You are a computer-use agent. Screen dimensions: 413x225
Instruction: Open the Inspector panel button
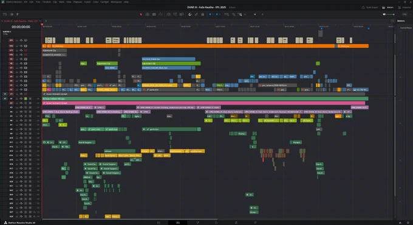pos(404,7)
